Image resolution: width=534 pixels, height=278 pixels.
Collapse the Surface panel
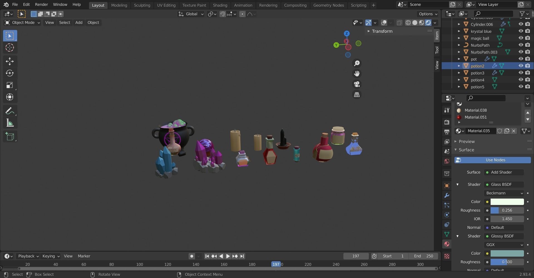click(x=466, y=150)
